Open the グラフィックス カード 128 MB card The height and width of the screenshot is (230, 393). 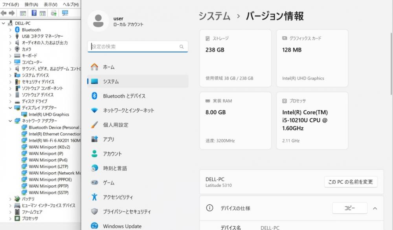(312, 58)
